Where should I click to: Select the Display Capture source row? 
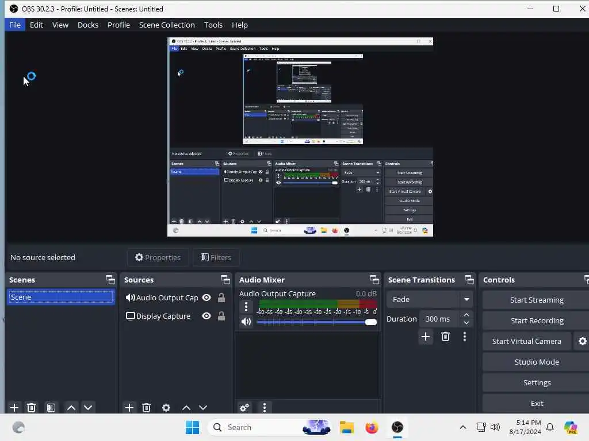175,316
